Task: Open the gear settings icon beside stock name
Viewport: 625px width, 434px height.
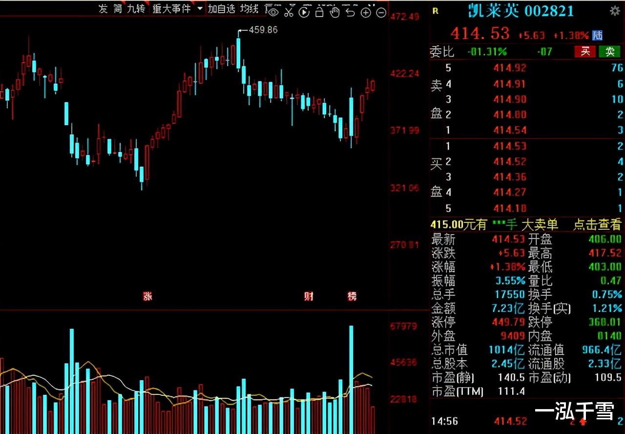Action: [615, 11]
